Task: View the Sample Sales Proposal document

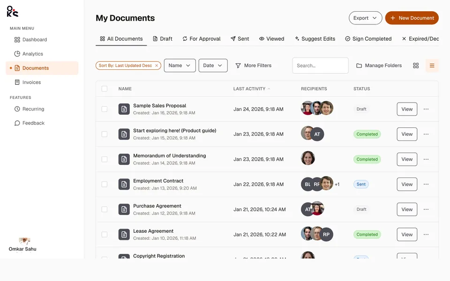Action: (407, 109)
